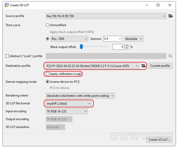Screen dimensions: 178x147
Task: Expand the Input encoding dropdown
Action: (x=67, y=111)
